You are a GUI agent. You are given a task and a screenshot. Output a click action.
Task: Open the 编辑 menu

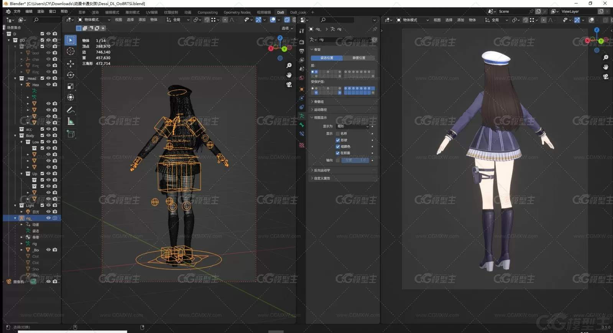coord(29,11)
